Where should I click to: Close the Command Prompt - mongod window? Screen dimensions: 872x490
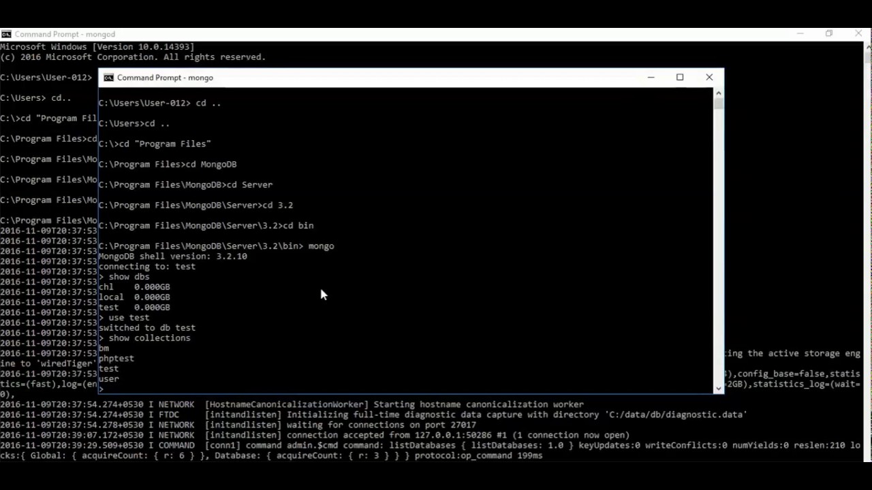pos(858,33)
